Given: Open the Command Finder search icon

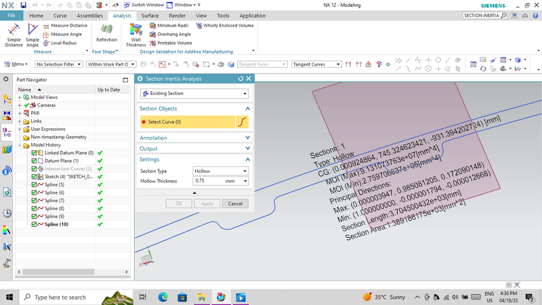Looking at the screenshot, I should [503, 16].
